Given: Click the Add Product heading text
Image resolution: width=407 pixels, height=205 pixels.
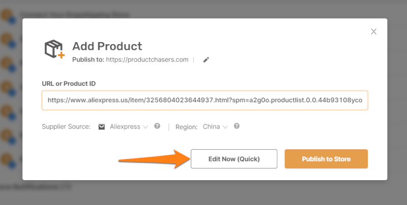Looking at the screenshot, I should (107, 46).
